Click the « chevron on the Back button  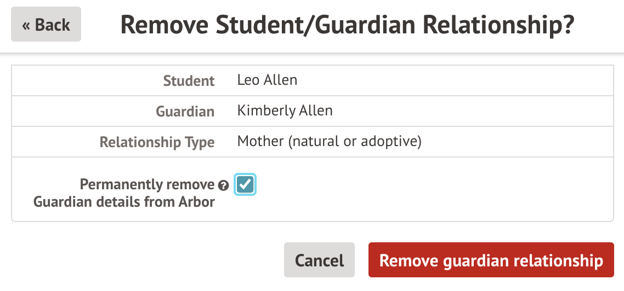pos(26,25)
